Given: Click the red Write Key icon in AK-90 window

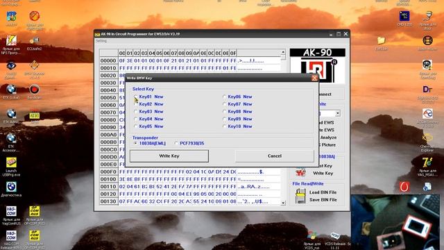Looking at the screenshot, I should coord(300,172).
